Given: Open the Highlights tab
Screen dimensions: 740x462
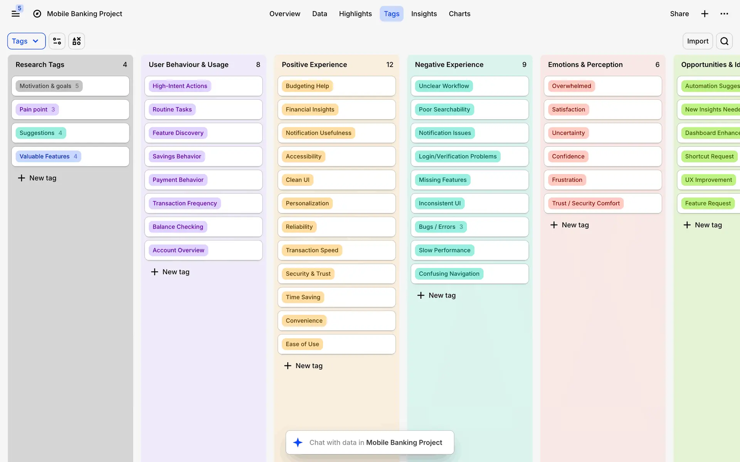Looking at the screenshot, I should (x=355, y=14).
